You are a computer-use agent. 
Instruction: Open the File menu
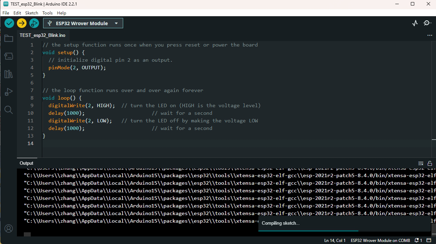pos(6,13)
